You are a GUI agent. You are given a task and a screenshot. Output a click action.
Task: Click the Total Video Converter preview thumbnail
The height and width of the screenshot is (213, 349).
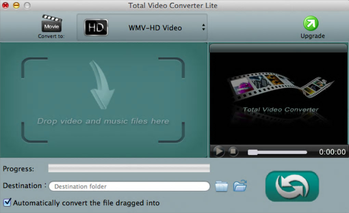[279, 98]
